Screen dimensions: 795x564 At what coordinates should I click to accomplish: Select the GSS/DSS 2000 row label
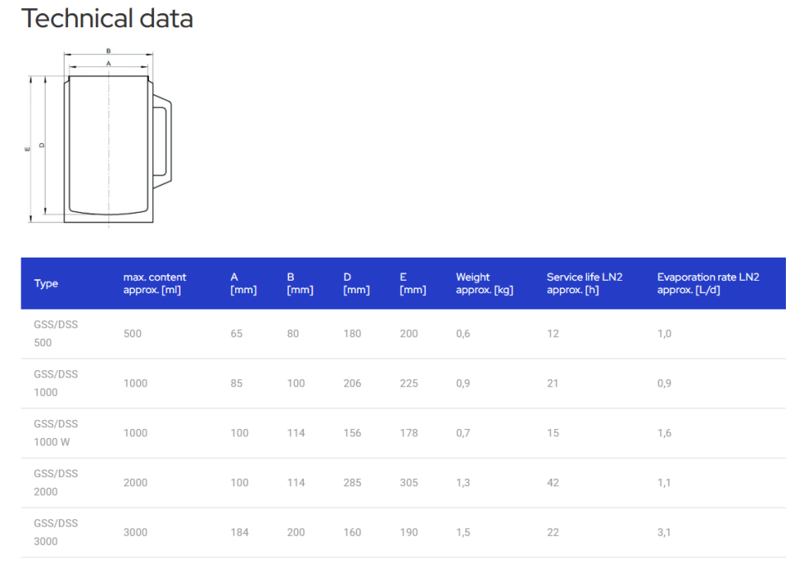coord(55,483)
